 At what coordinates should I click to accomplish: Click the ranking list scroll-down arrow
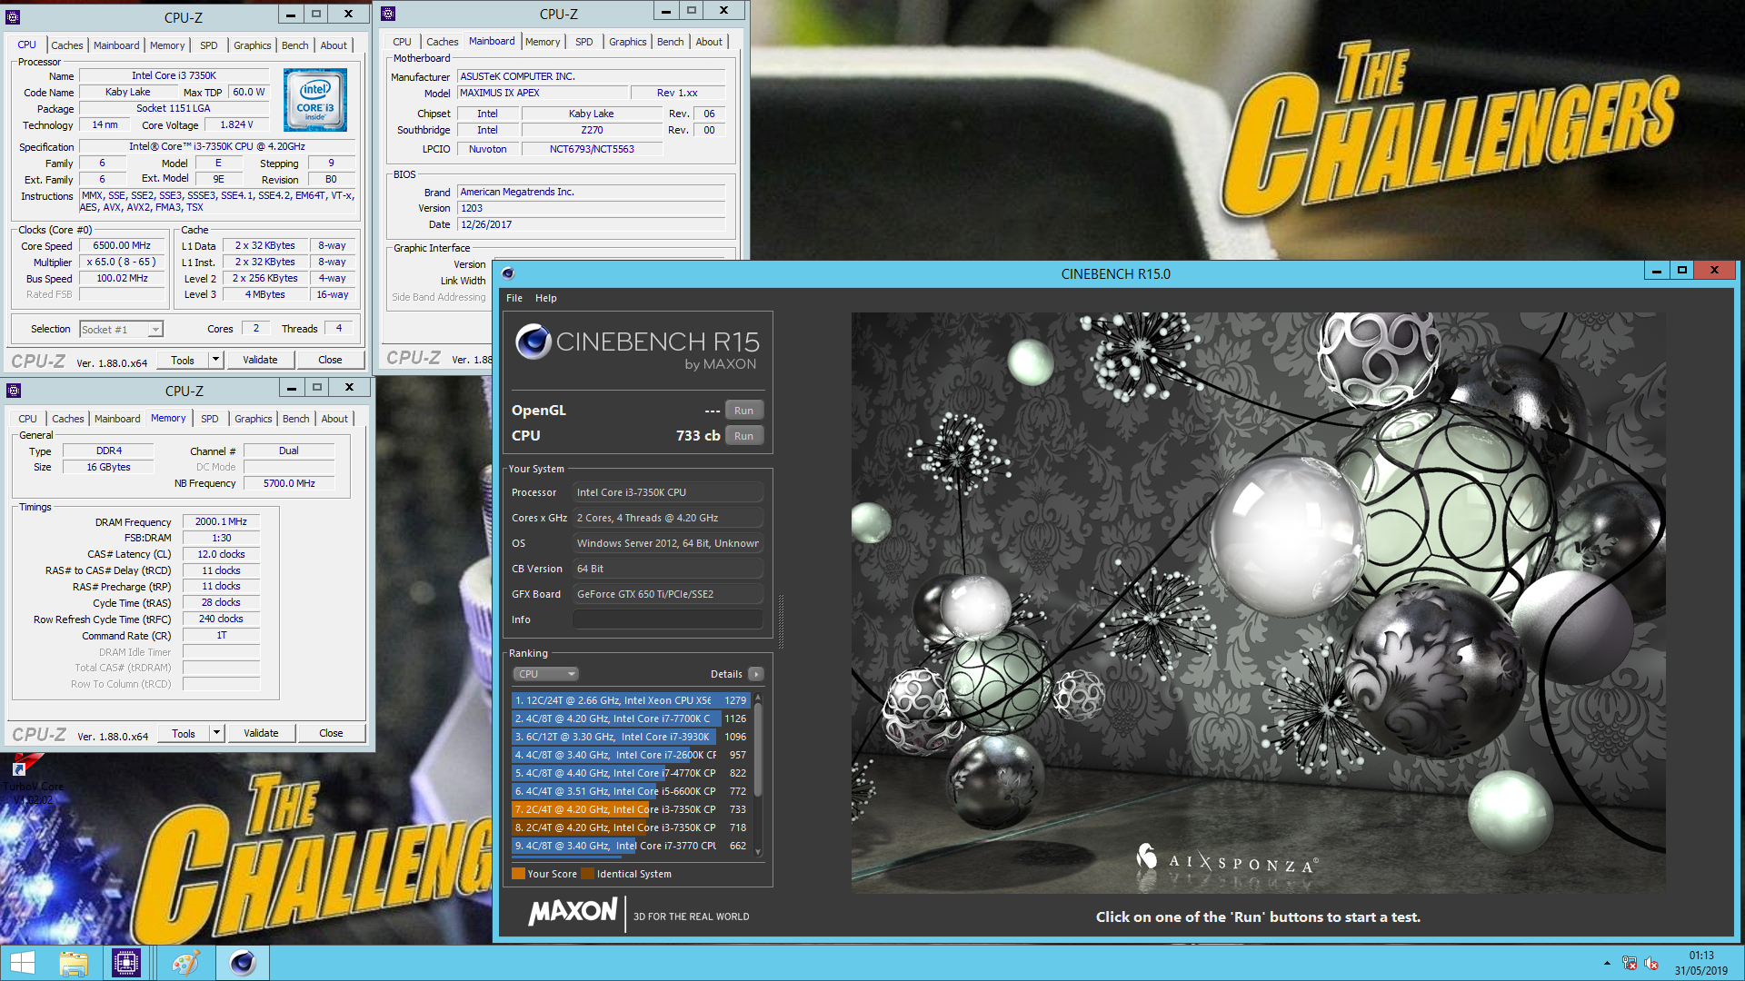[x=758, y=852]
